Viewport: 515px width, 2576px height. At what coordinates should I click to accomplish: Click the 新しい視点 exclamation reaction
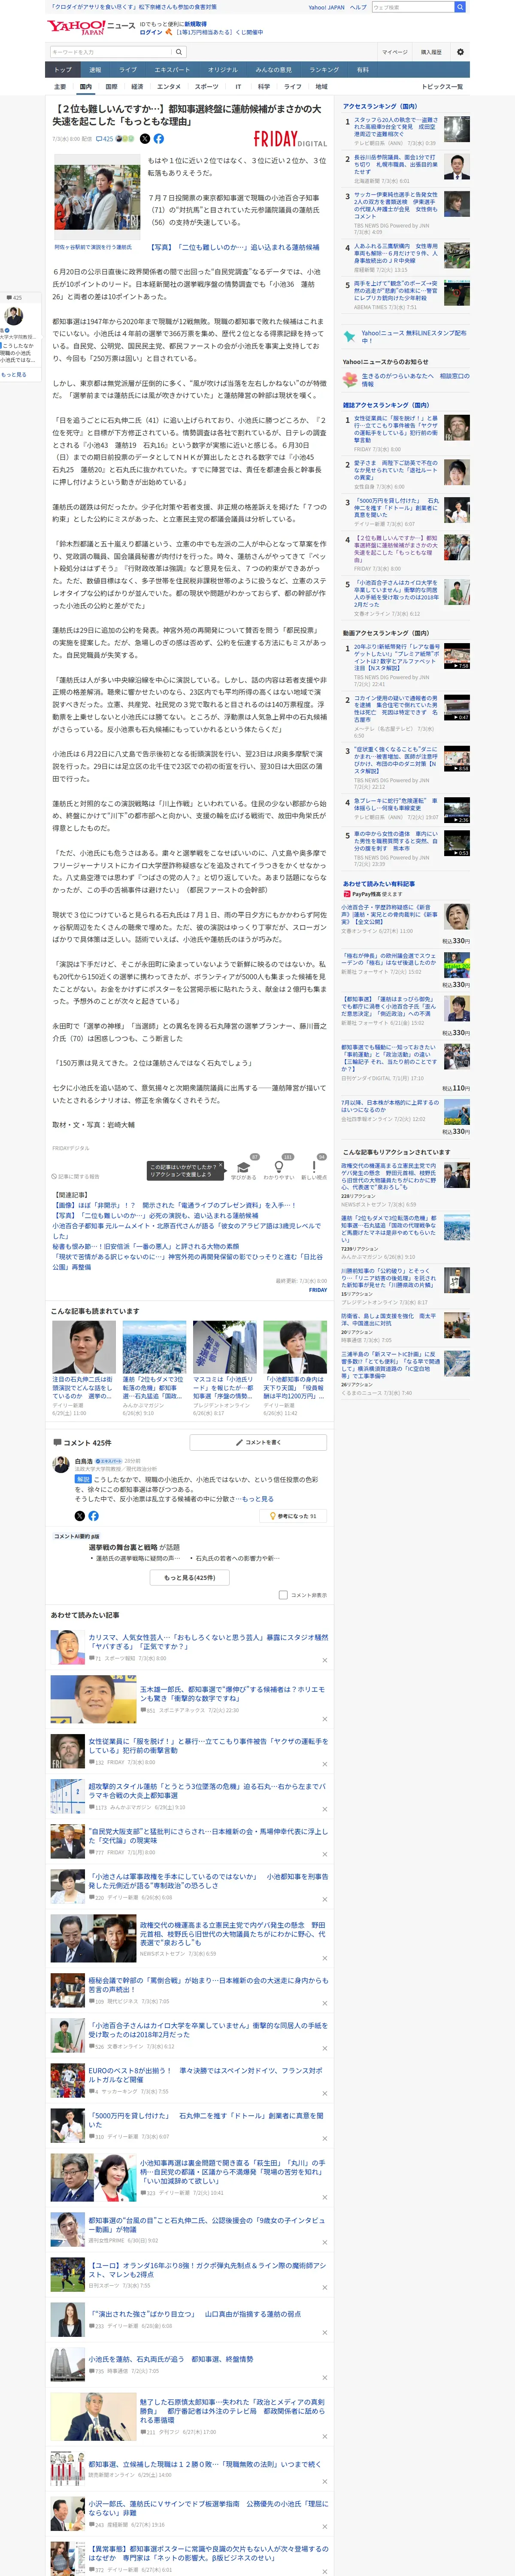[314, 1167]
